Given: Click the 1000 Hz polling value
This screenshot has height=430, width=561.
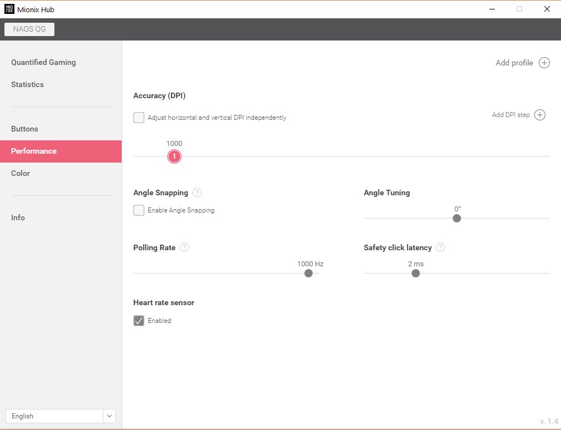Looking at the screenshot, I should tap(310, 264).
